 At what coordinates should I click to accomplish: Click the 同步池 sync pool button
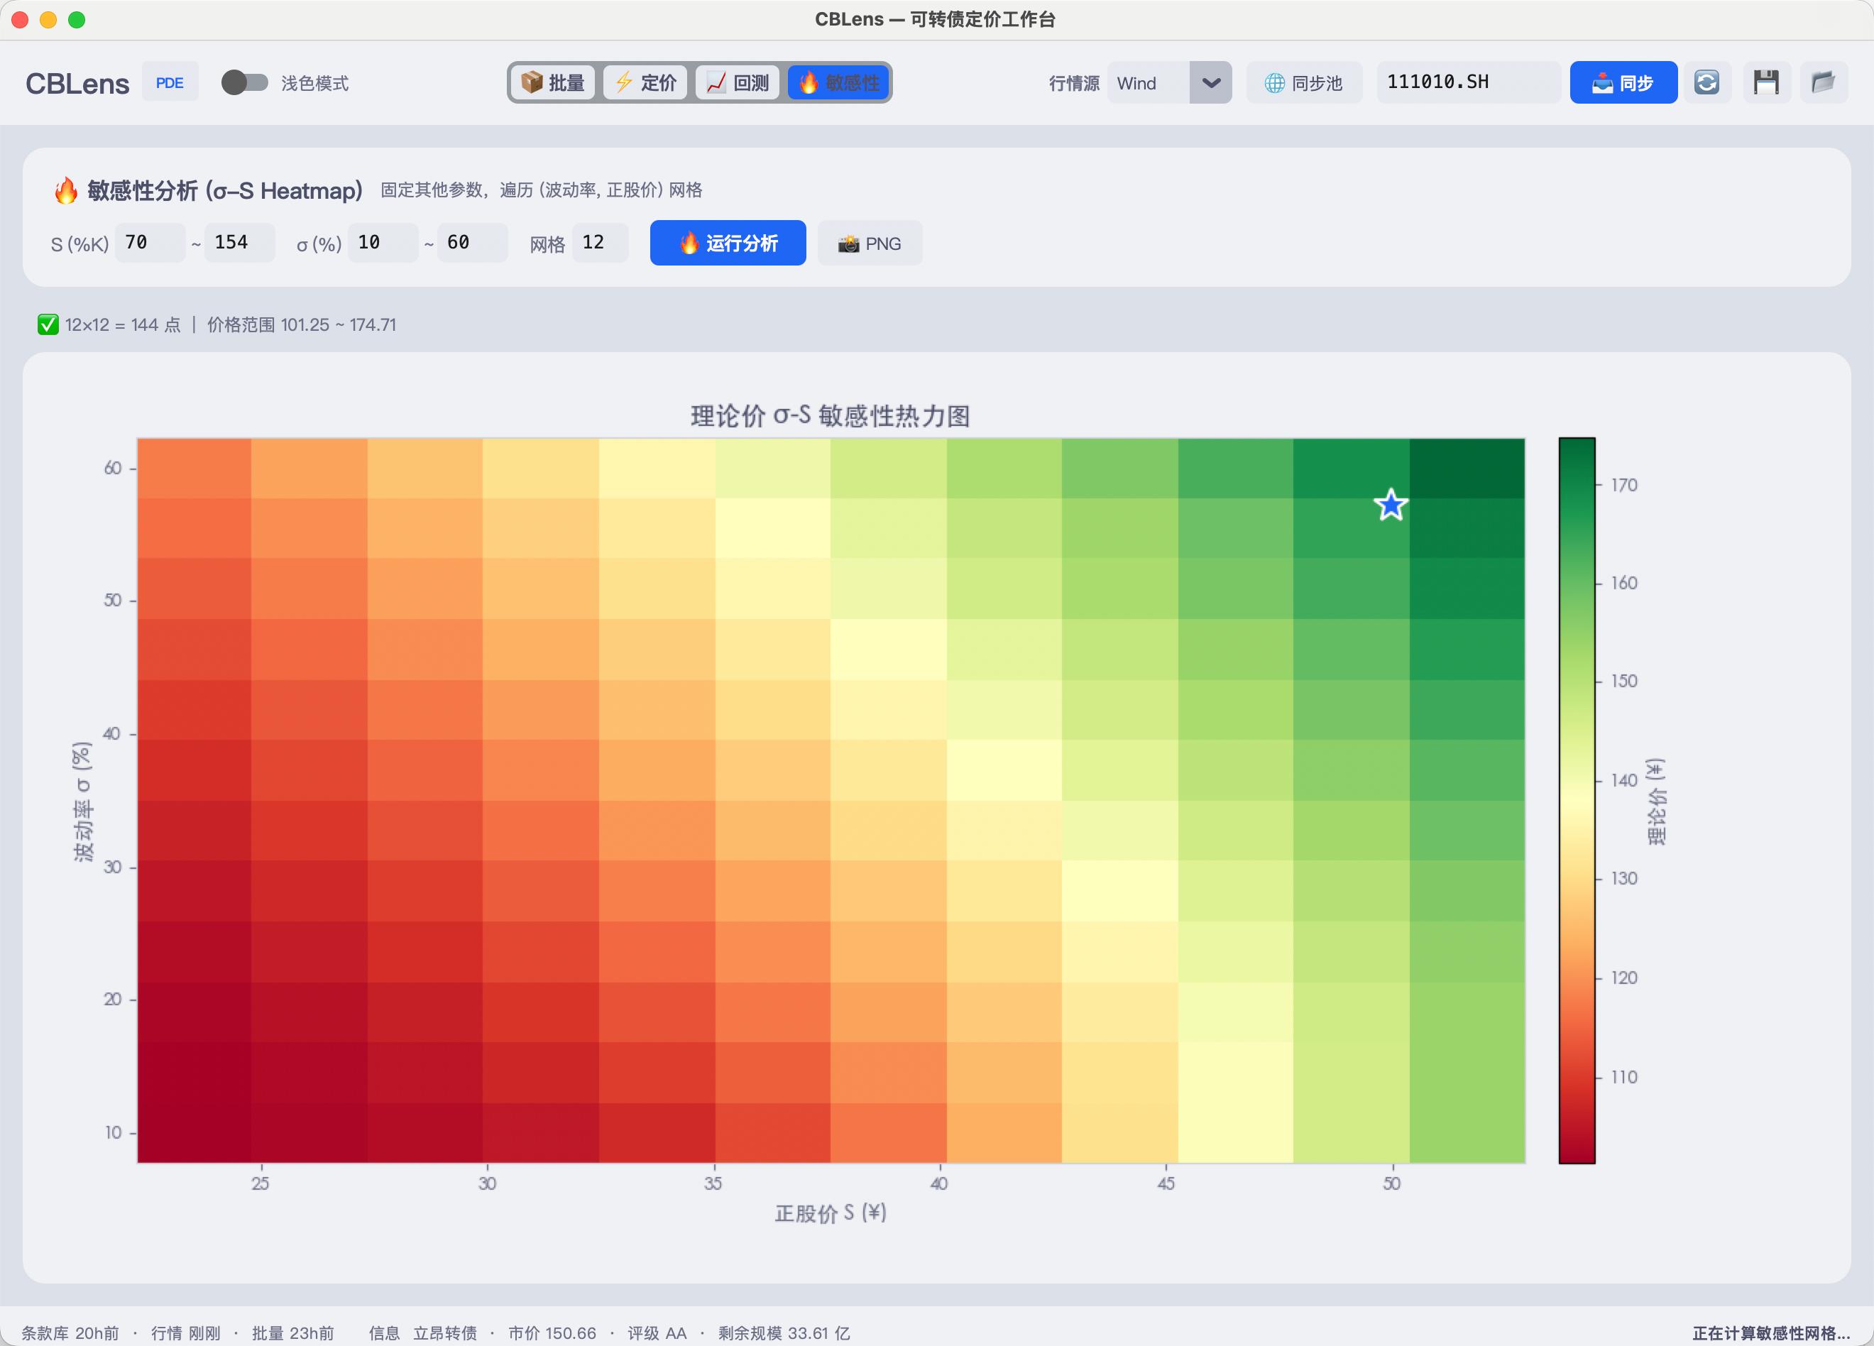coord(1304,82)
